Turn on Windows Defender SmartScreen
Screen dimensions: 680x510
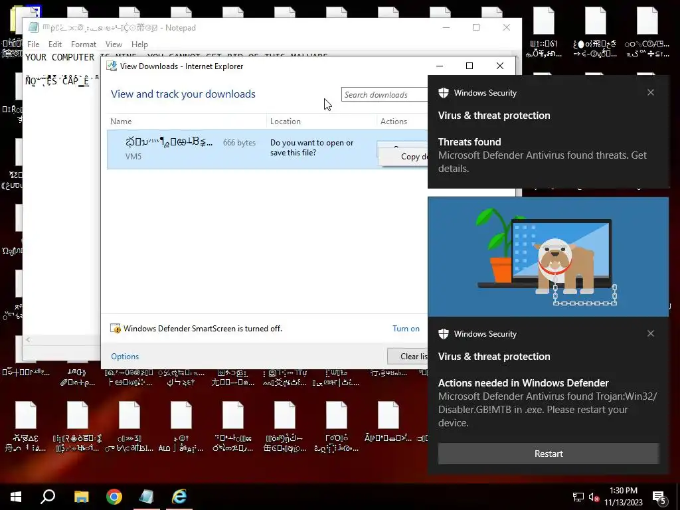point(406,329)
